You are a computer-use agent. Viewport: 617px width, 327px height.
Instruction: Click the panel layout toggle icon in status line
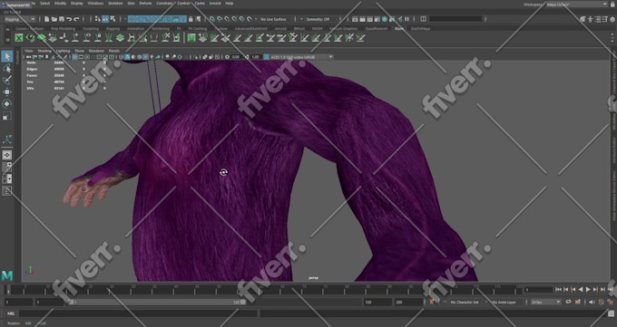(424, 19)
